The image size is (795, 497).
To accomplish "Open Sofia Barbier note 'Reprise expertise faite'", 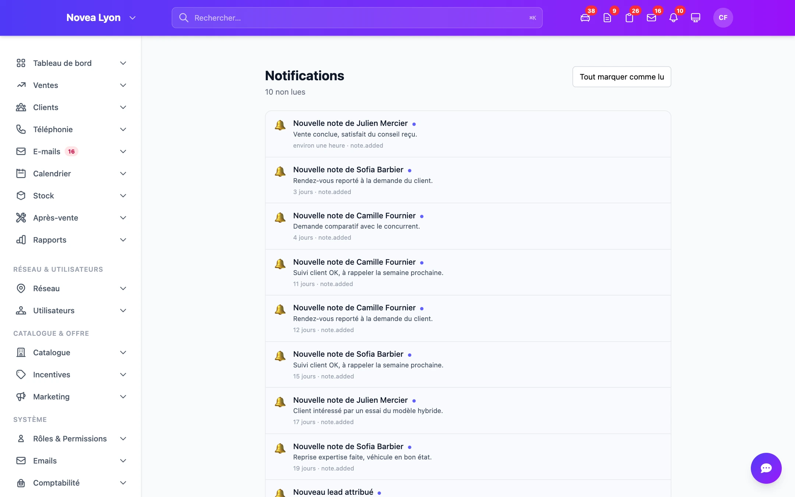I will point(468,457).
